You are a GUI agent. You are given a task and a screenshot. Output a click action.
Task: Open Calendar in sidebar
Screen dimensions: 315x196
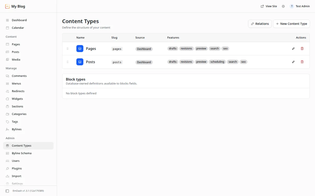point(28,28)
